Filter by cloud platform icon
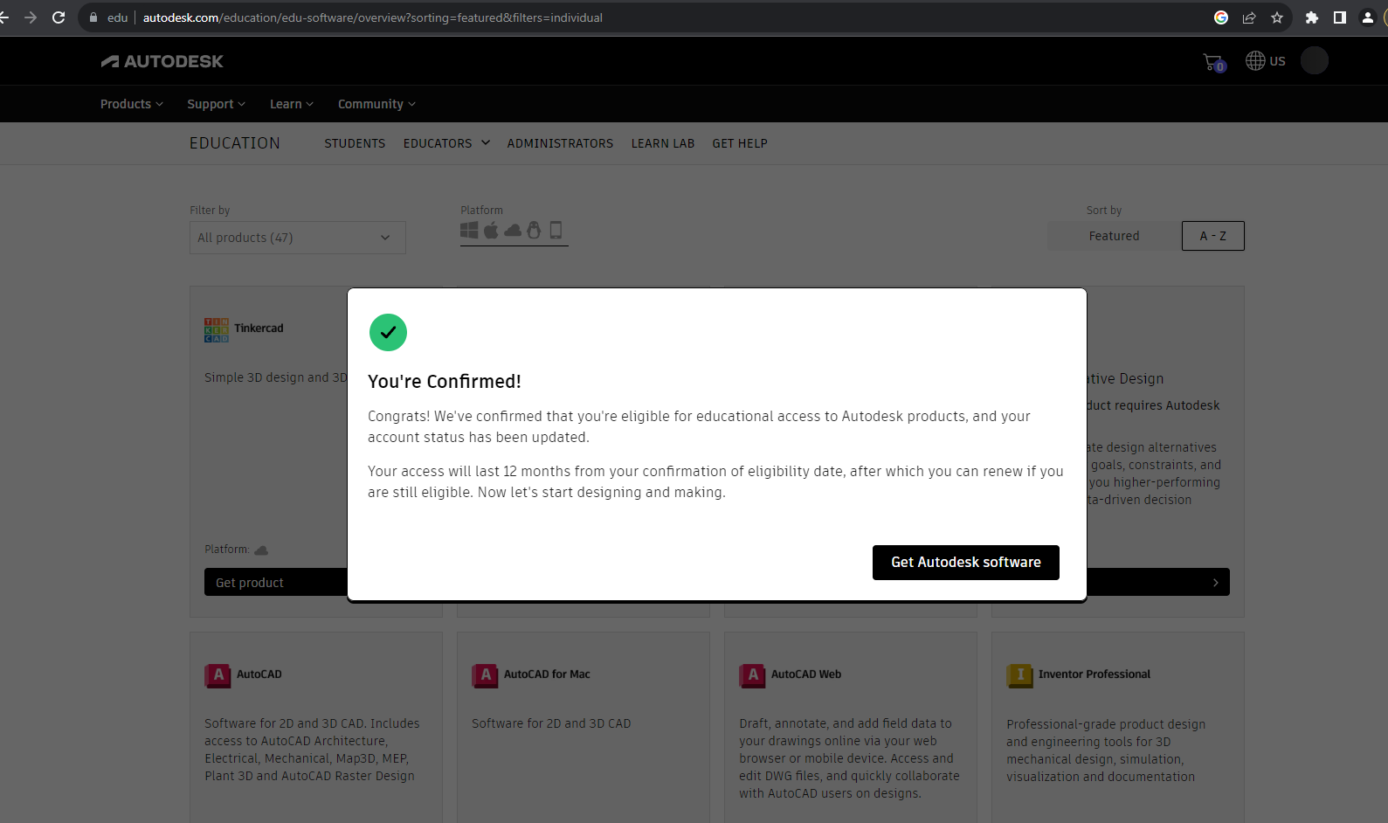Viewport: 1388px width, 823px height. click(513, 230)
